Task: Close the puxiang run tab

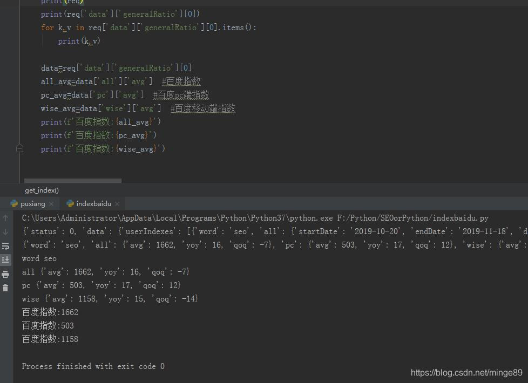Action: 51,203
